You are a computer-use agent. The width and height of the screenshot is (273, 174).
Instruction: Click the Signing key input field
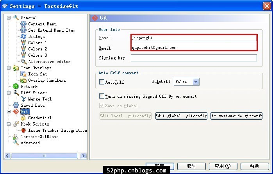coord(194,58)
